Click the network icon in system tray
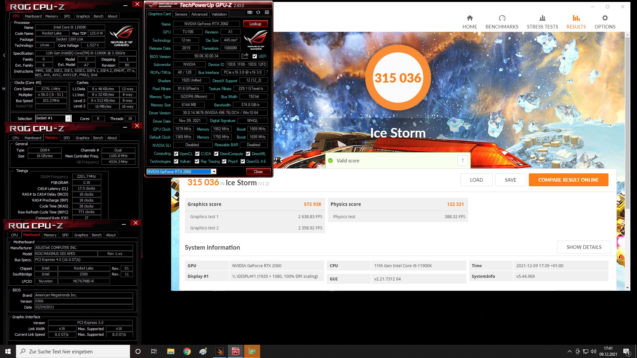The image size is (637, 358). tap(586, 351)
